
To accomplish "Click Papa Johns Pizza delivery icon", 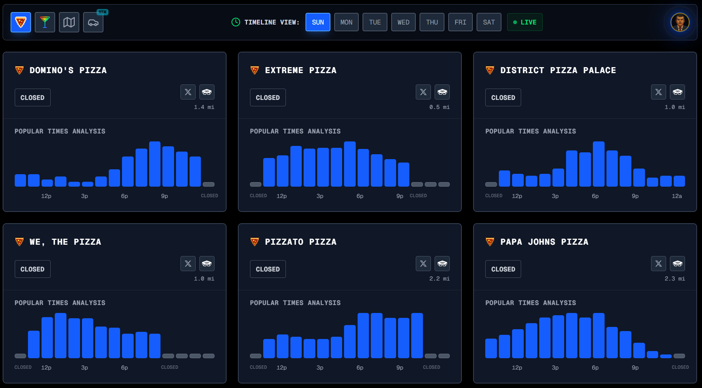I will [x=677, y=264].
